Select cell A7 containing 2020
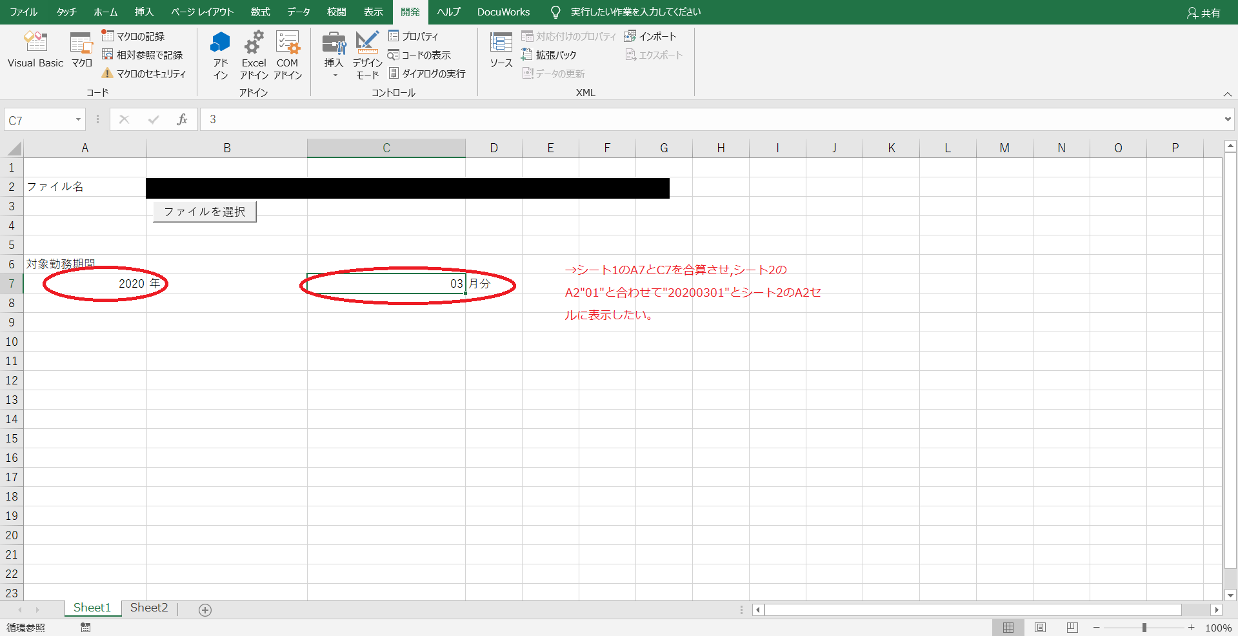Image resolution: width=1238 pixels, height=636 pixels. [x=85, y=283]
